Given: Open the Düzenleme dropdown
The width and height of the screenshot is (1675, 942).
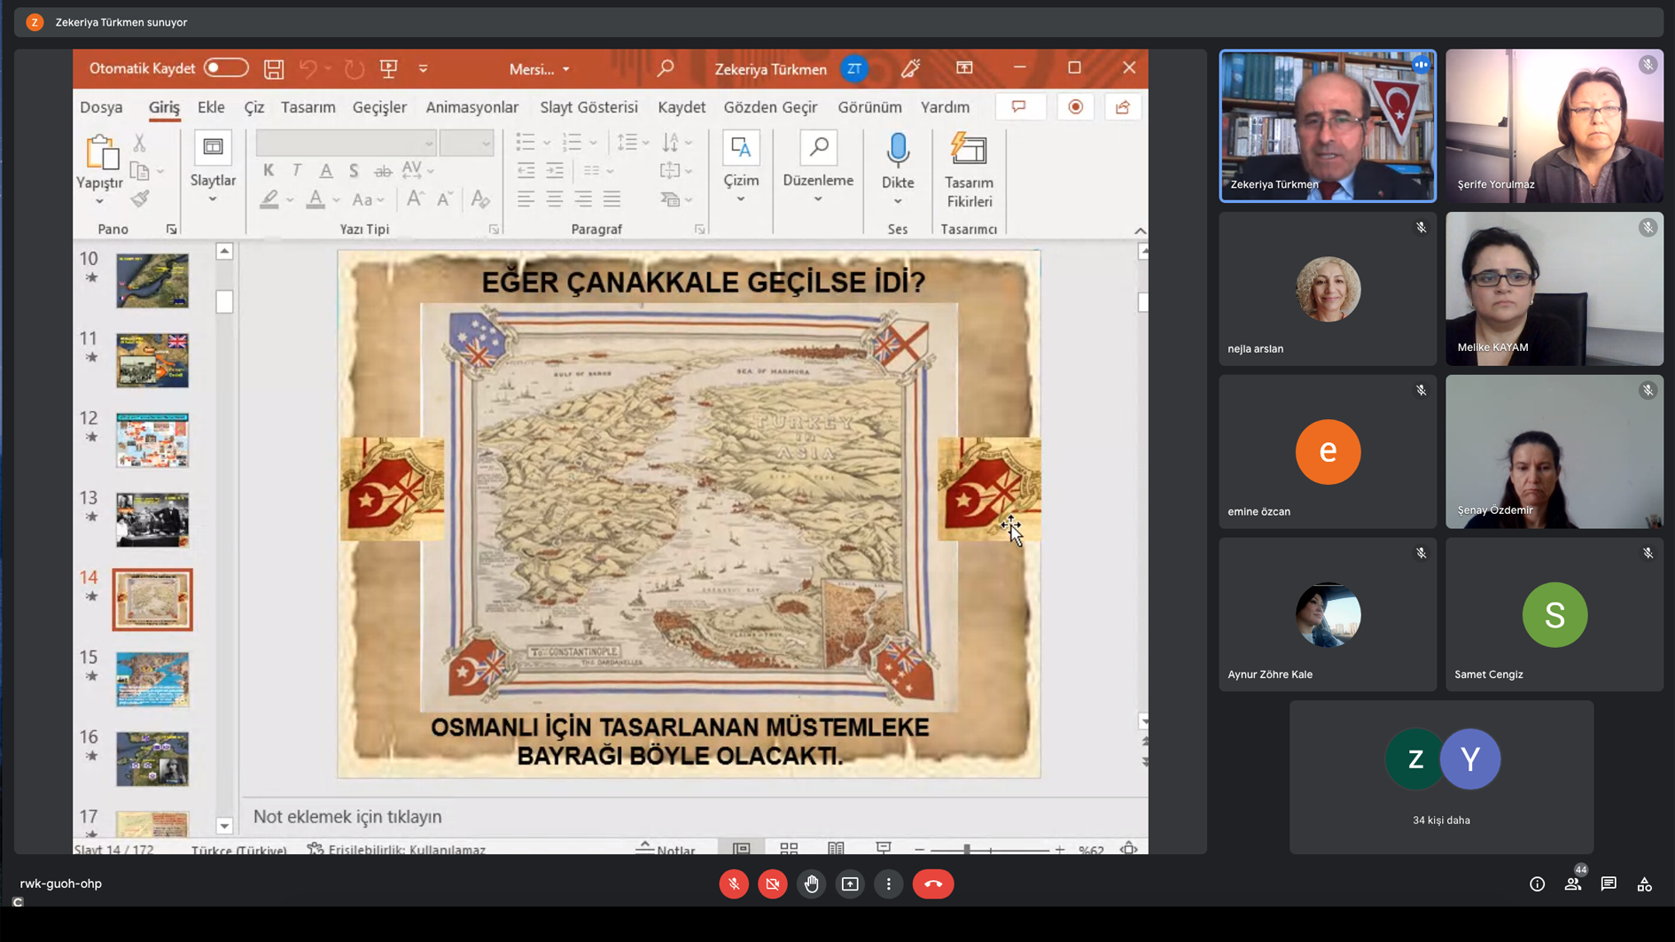Looking at the screenshot, I should tap(818, 169).
